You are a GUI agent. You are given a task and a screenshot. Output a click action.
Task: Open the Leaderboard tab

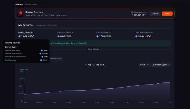tap(31, 4)
